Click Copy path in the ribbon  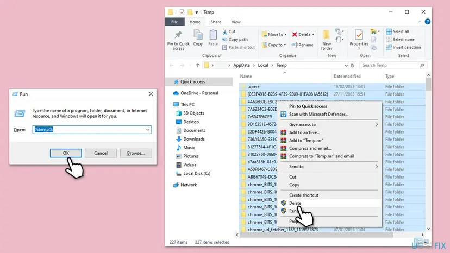tap(235, 40)
